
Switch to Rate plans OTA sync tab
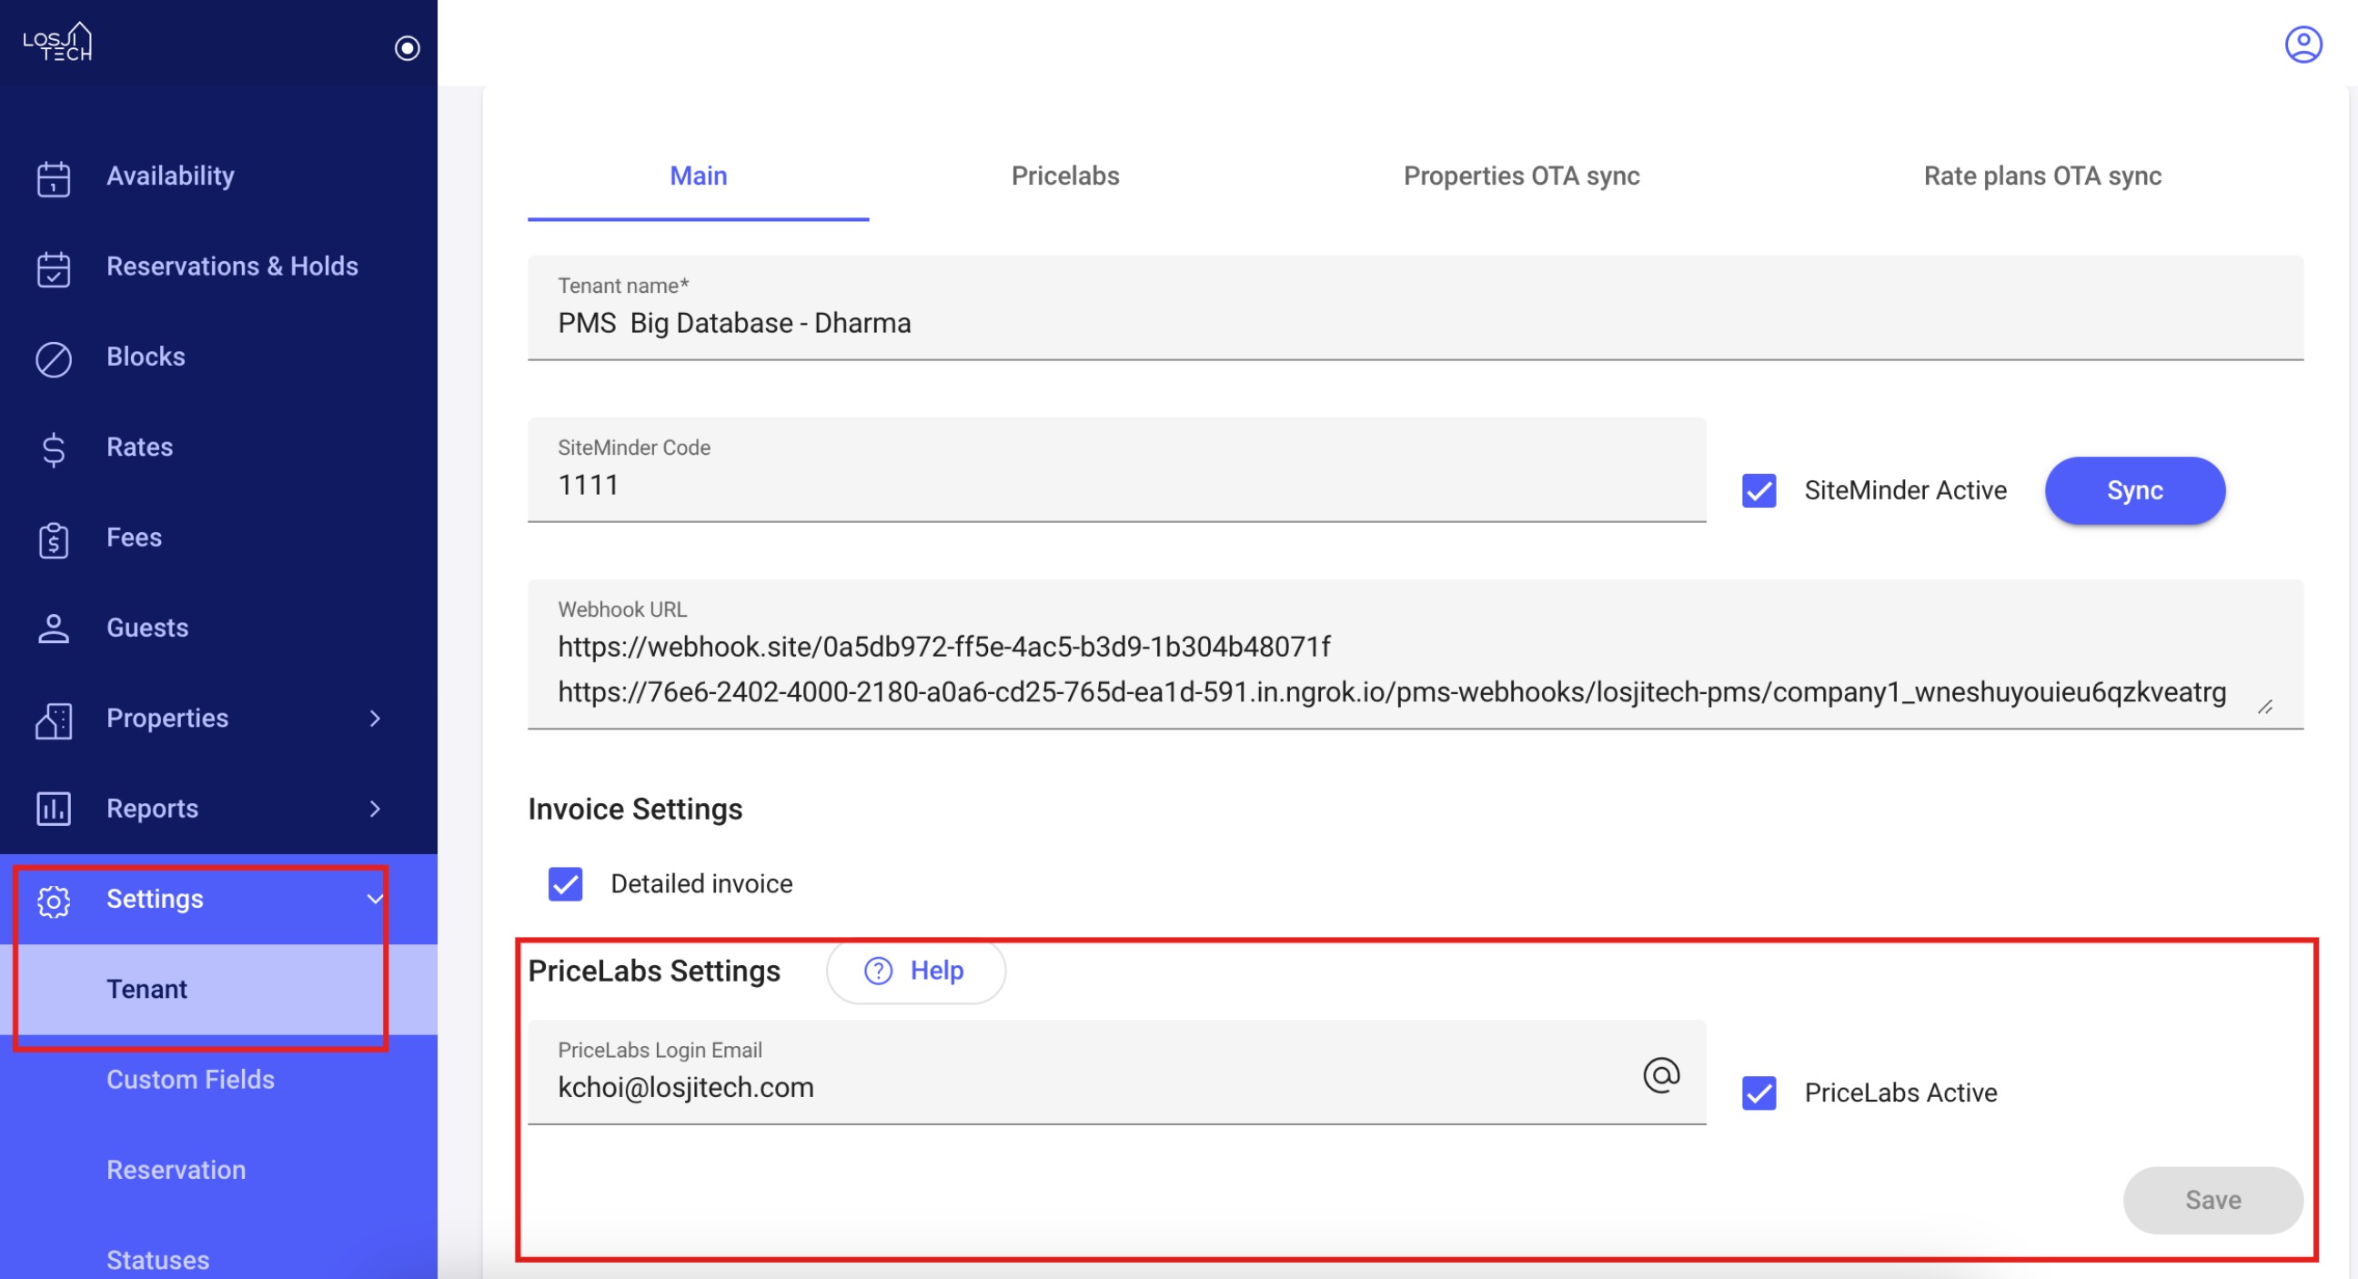click(x=2042, y=176)
